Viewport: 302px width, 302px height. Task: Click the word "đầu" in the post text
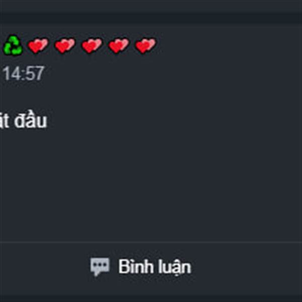click(x=30, y=120)
